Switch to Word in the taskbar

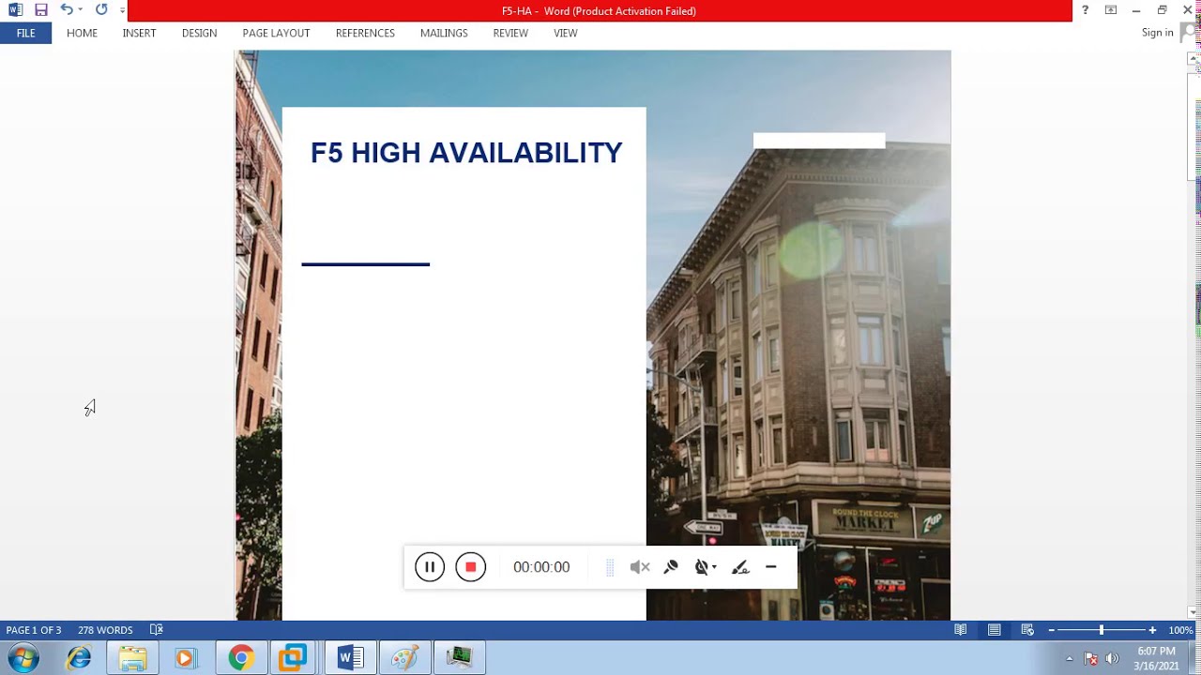[x=350, y=658]
